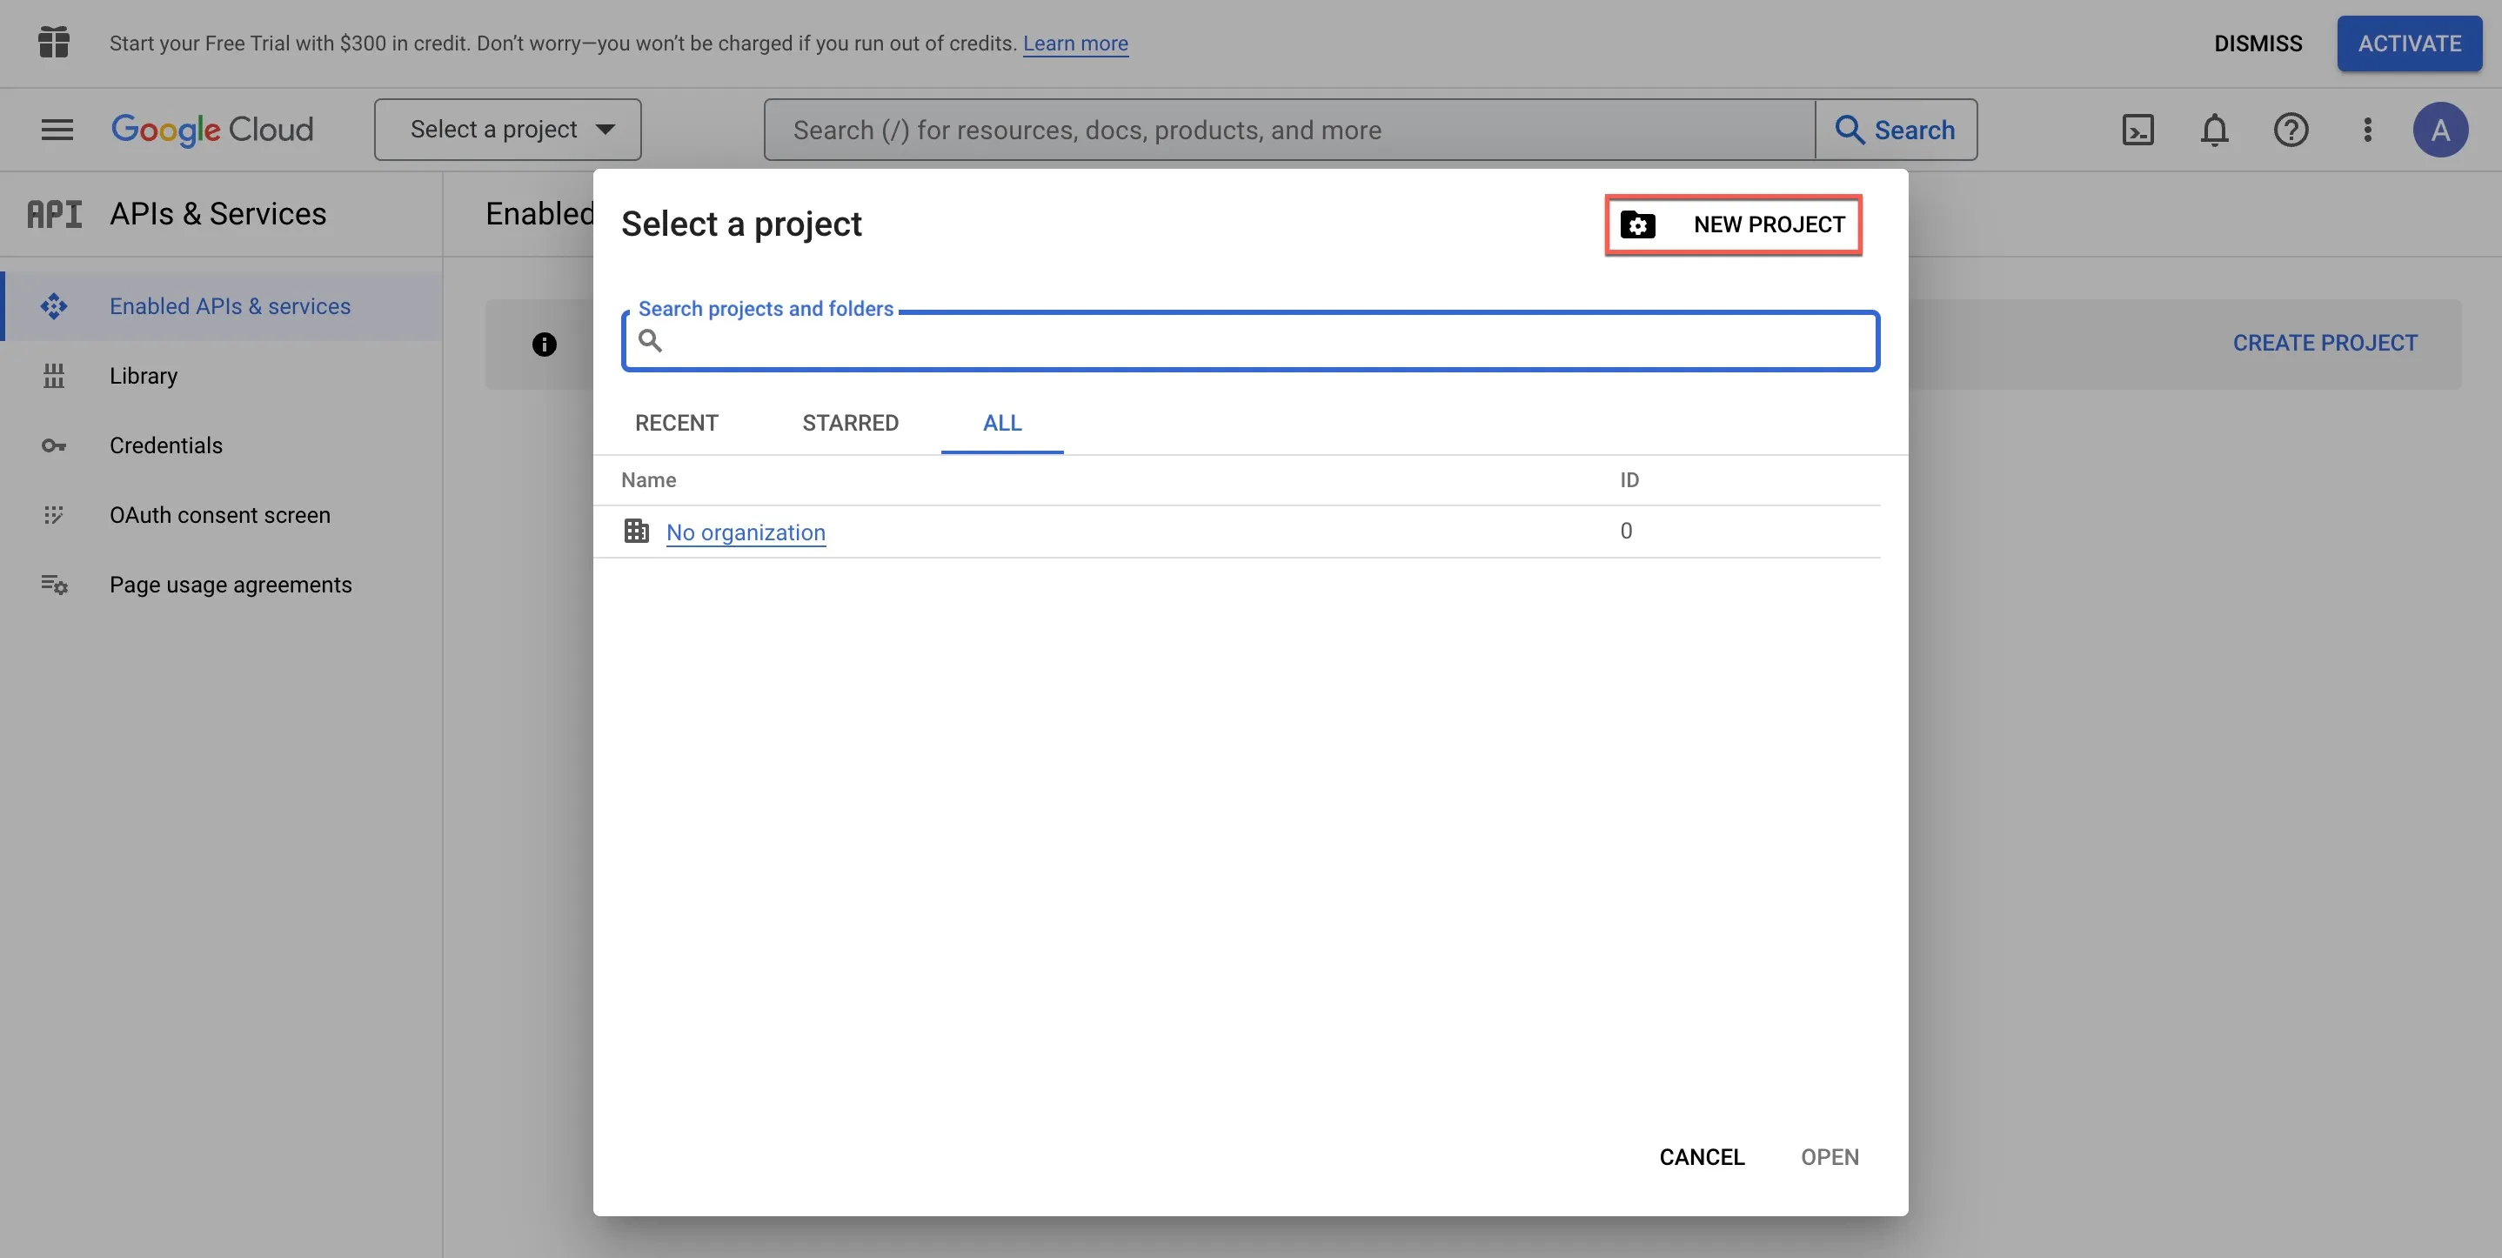
Task: Click the info icon on Enabled page
Action: tap(544, 344)
